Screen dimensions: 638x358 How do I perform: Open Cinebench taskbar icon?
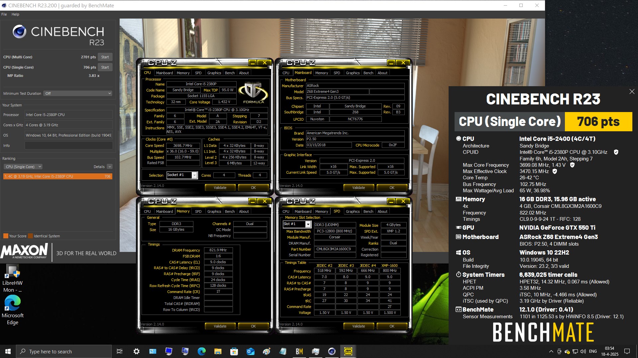tap(332, 351)
